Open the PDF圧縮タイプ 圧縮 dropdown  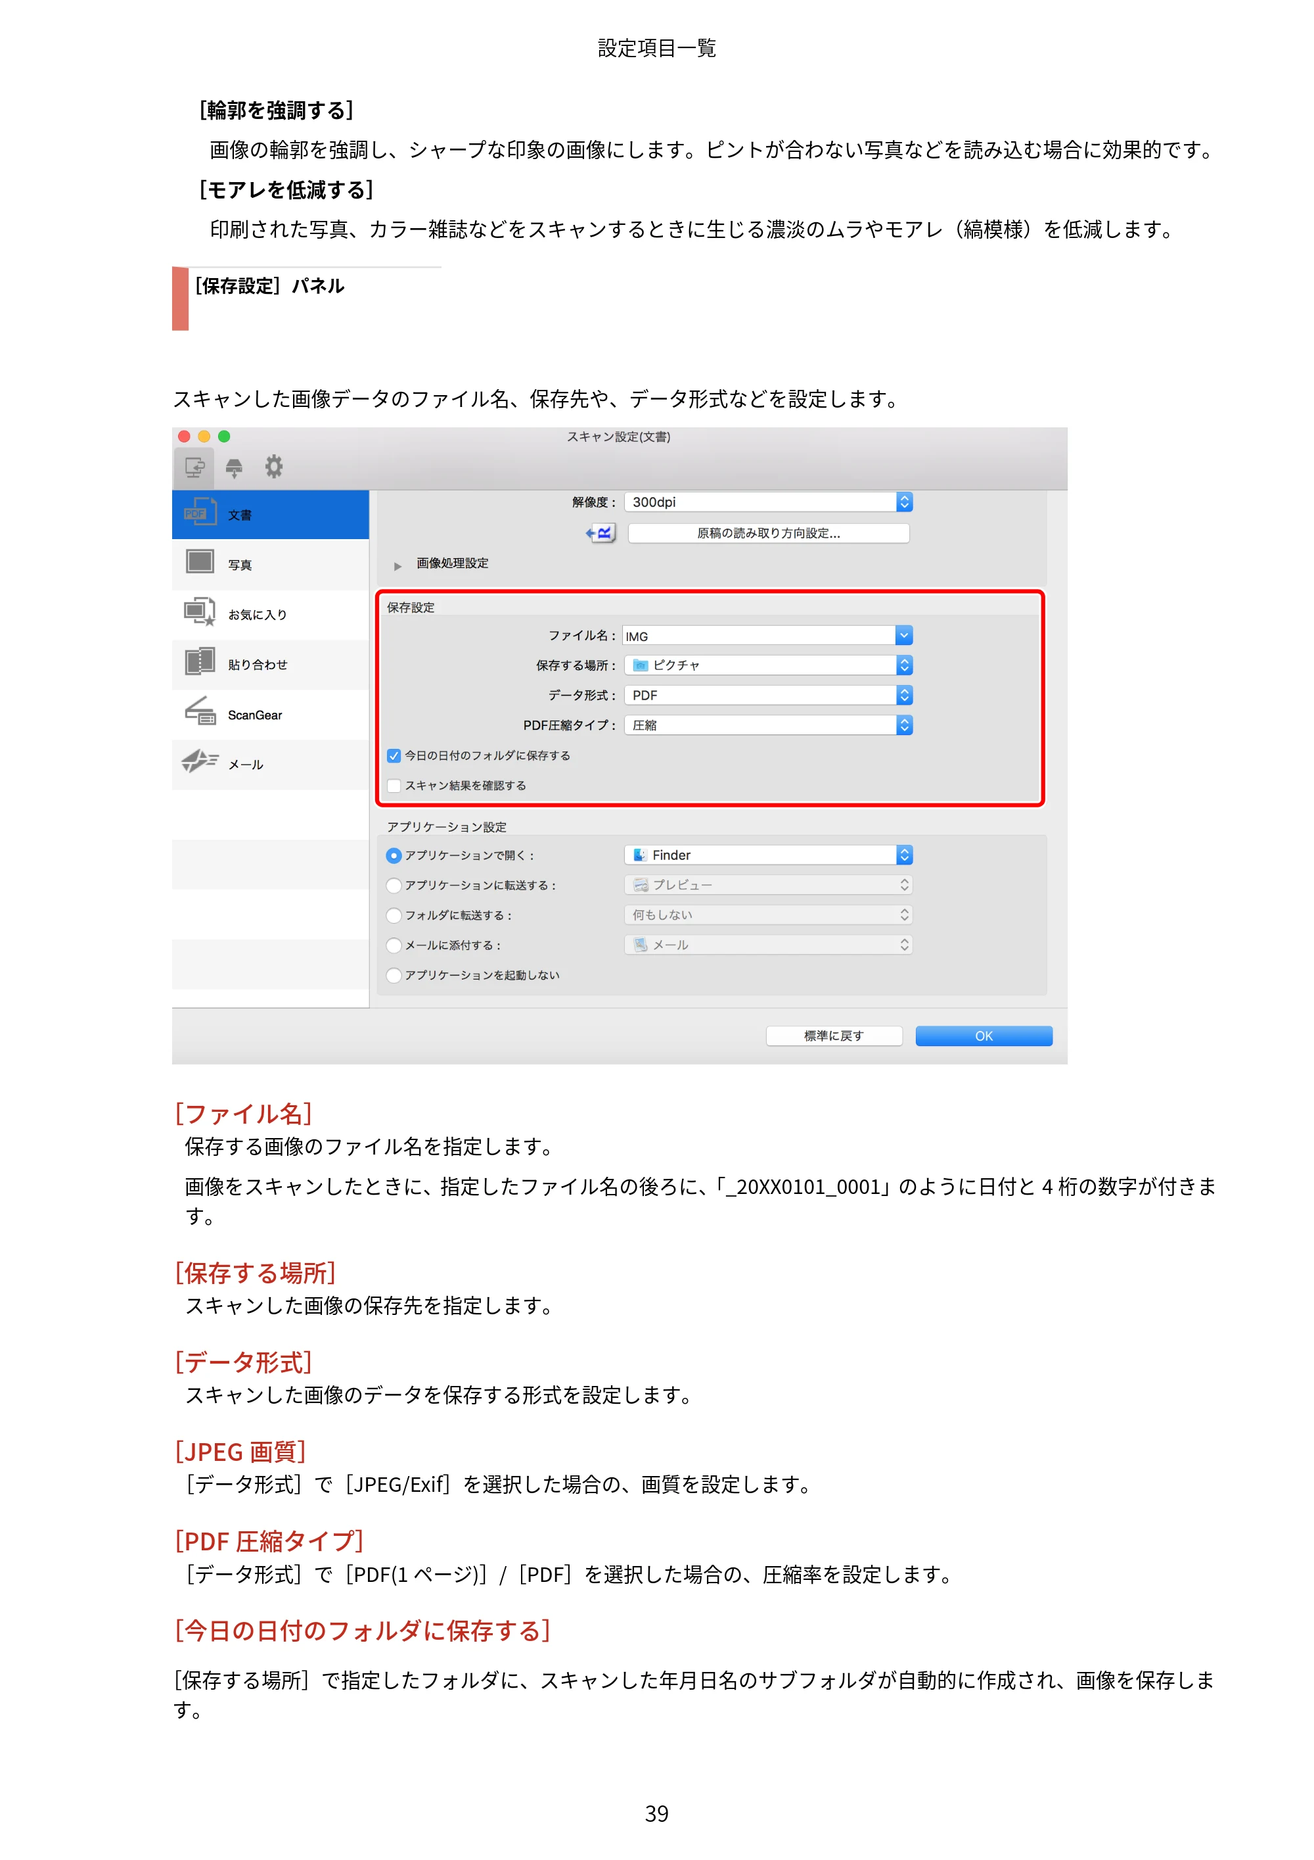click(768, 725)
